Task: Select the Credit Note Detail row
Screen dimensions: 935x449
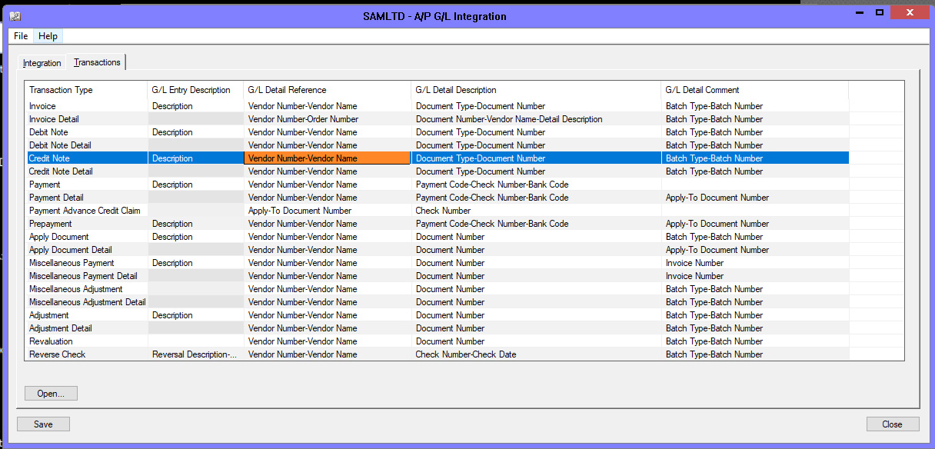Action: [437, 171]
